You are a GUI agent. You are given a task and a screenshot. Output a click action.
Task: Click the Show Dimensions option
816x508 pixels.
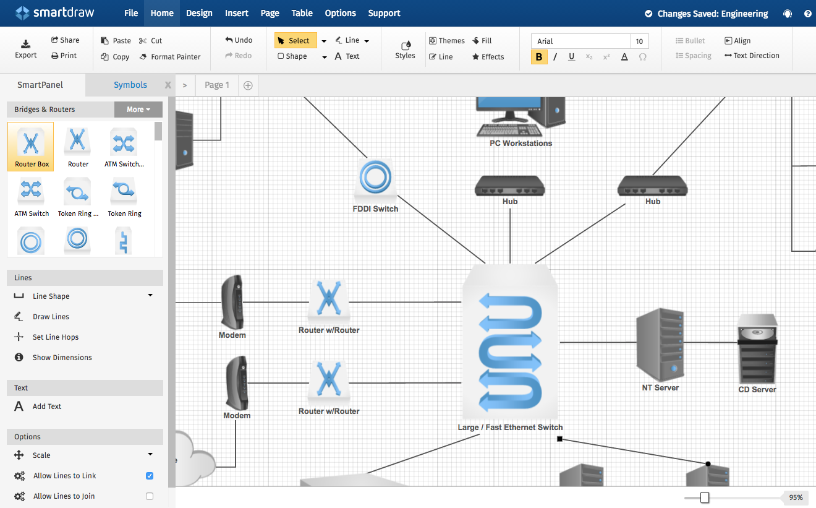(x=62, y=358)
